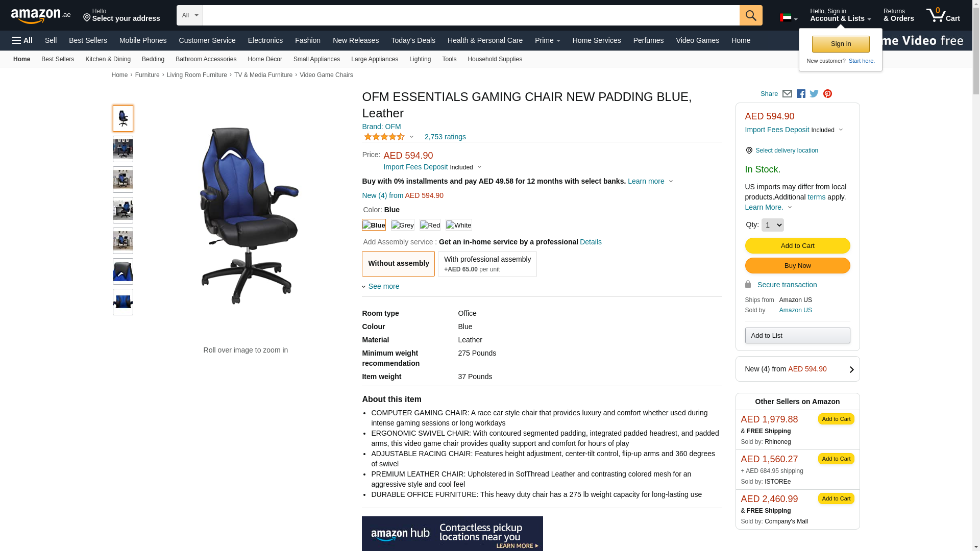Pick the Grey color swatch

click(403, 225)
